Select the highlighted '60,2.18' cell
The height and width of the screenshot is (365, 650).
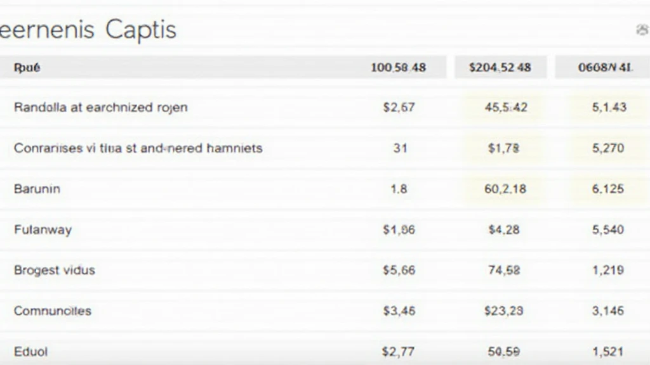pos(505,188)
